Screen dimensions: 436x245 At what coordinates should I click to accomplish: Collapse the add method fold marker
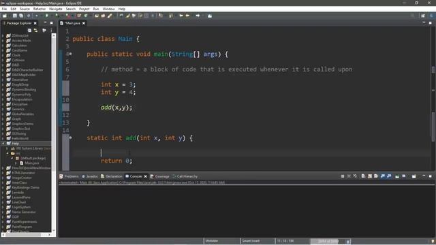(71, 137)
